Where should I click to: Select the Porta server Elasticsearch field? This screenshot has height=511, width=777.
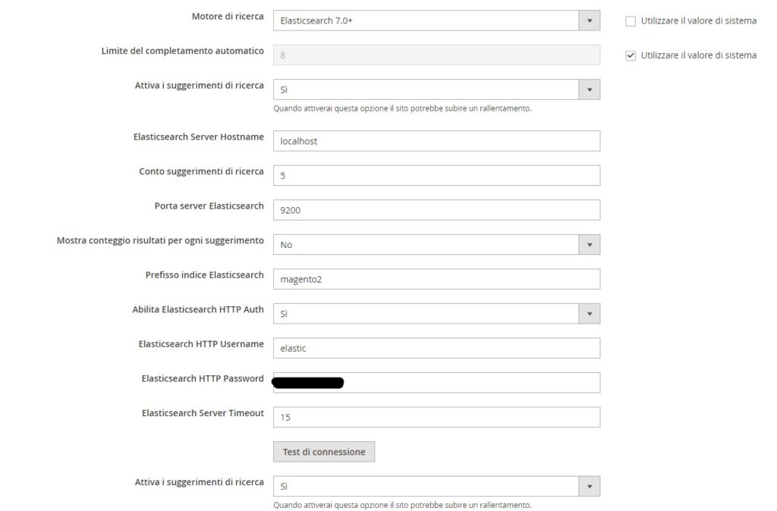click(x=436, y=209)
